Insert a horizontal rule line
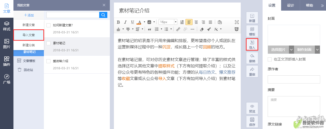326x129 pixels. [192, 29]
